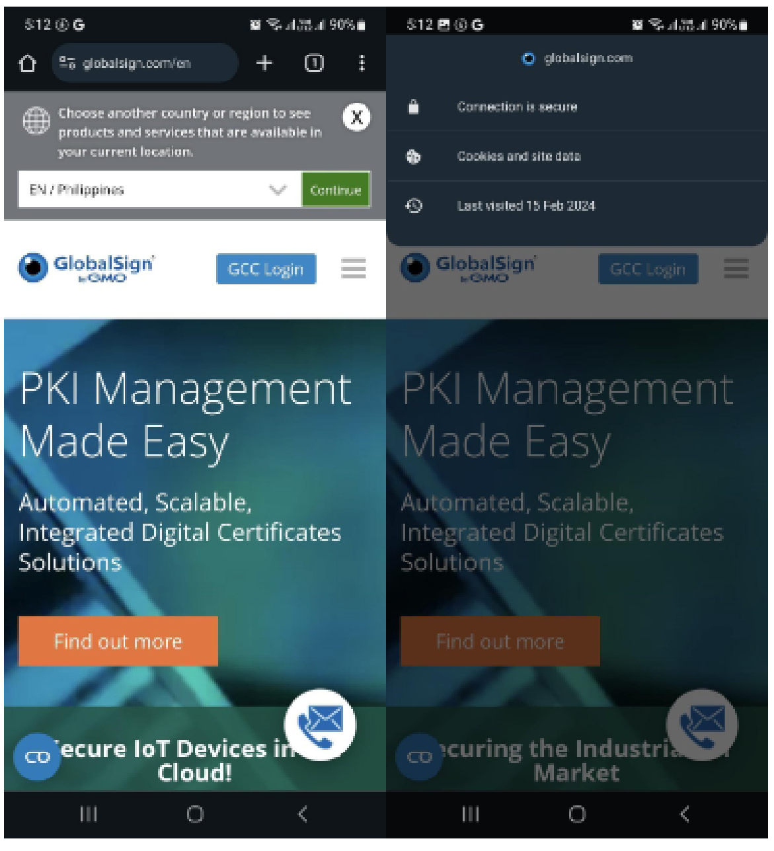Open the tab switcher showing 1 tab
Viewport: 774px width, 851px height.
coord(313,63)
